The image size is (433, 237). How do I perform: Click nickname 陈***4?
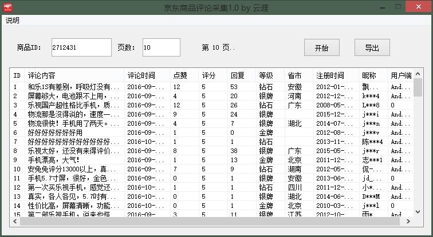click(372, 142)
